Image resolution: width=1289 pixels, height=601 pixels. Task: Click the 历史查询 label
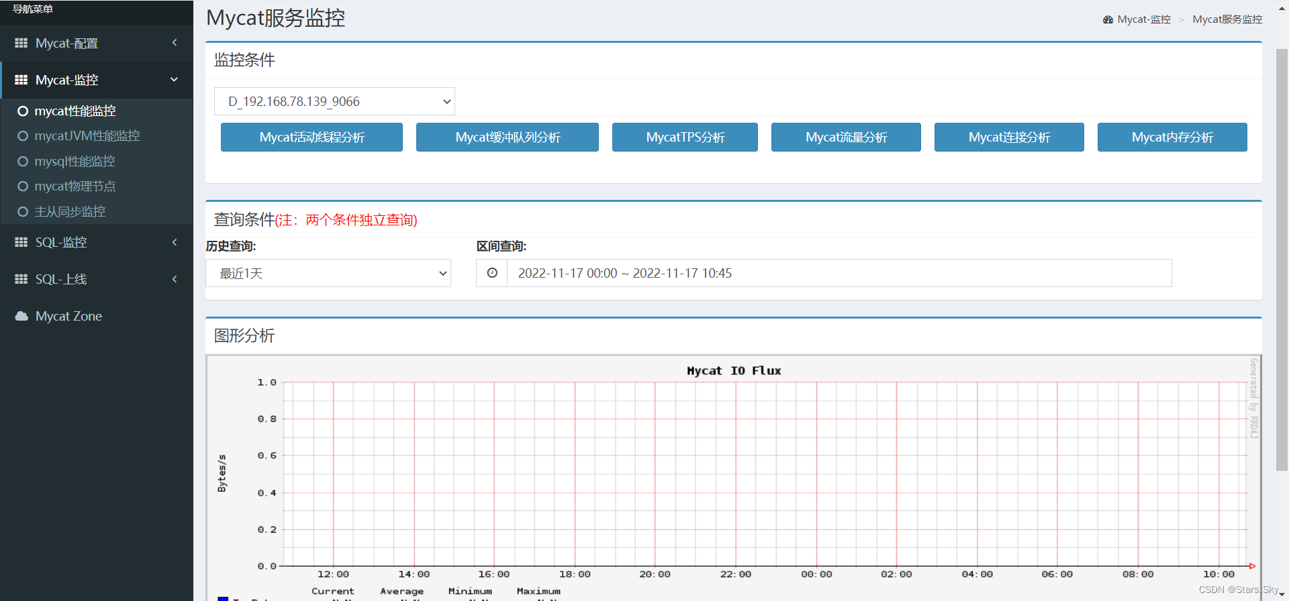point(231,246)
